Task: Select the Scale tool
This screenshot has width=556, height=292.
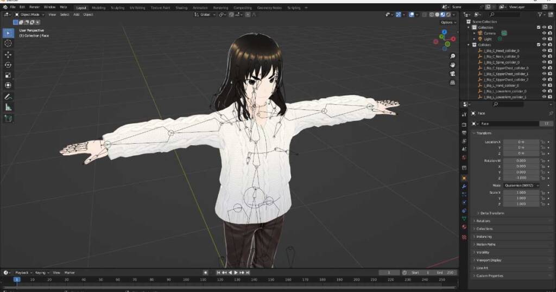Action: coord(8,75)
